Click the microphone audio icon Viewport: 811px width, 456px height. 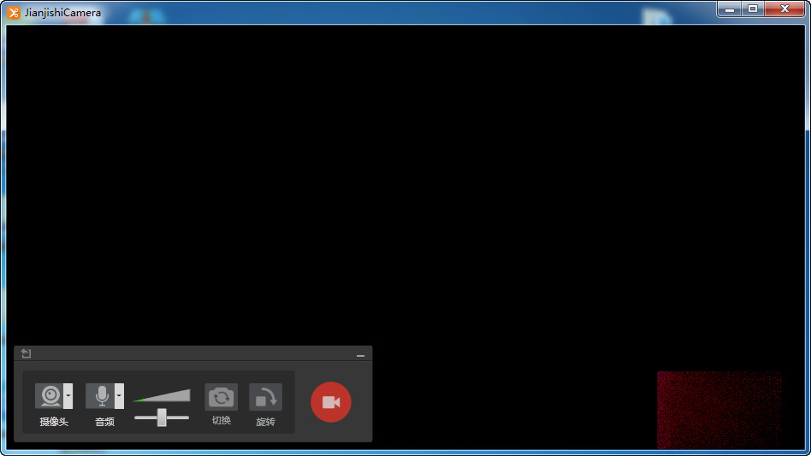point(100,396)
